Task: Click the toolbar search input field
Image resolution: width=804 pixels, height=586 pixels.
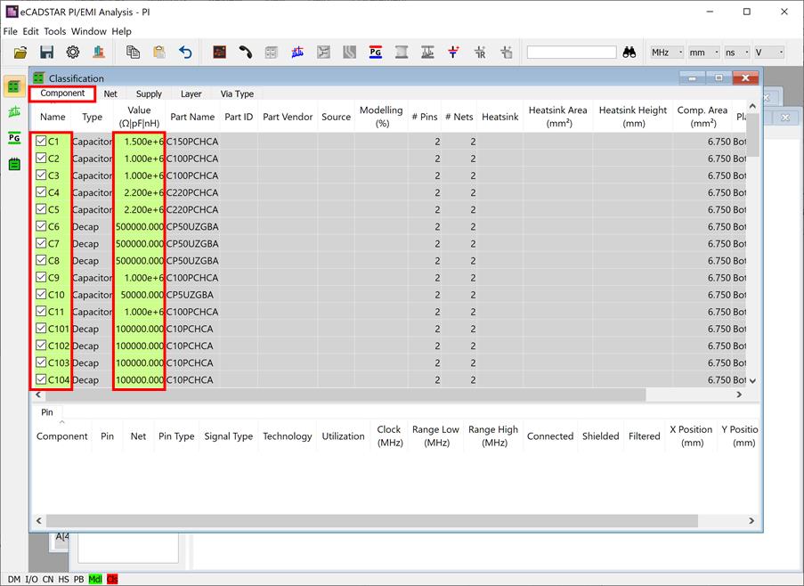Action: (572, 53)
